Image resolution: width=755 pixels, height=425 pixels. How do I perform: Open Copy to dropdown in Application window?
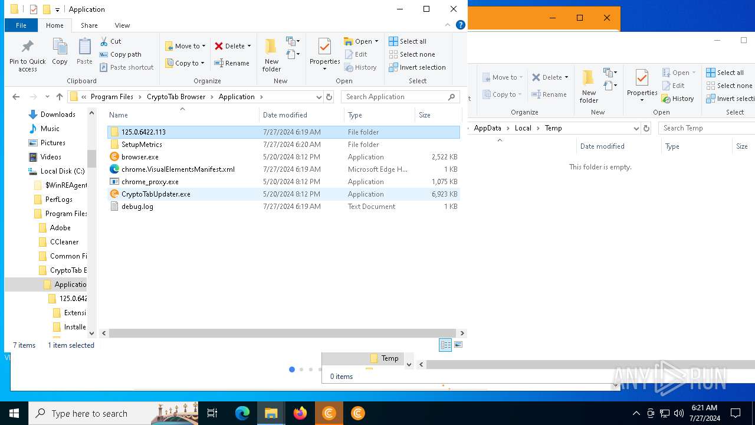coord(185,63)
